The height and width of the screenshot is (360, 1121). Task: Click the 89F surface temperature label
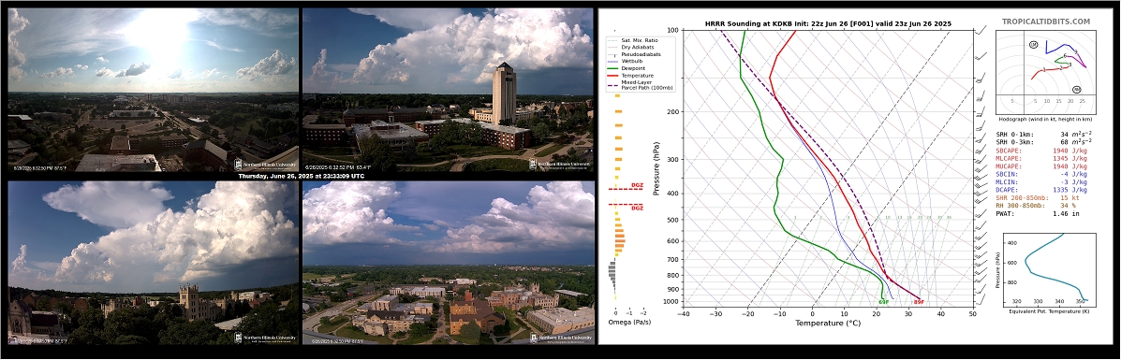click(x=919, y=302)
